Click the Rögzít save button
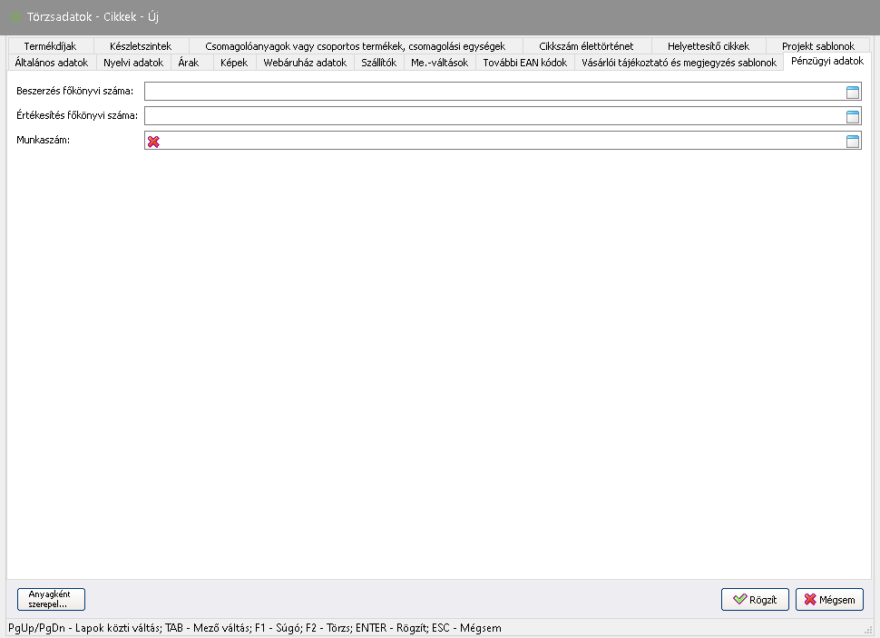 click(x=755, y=599)
